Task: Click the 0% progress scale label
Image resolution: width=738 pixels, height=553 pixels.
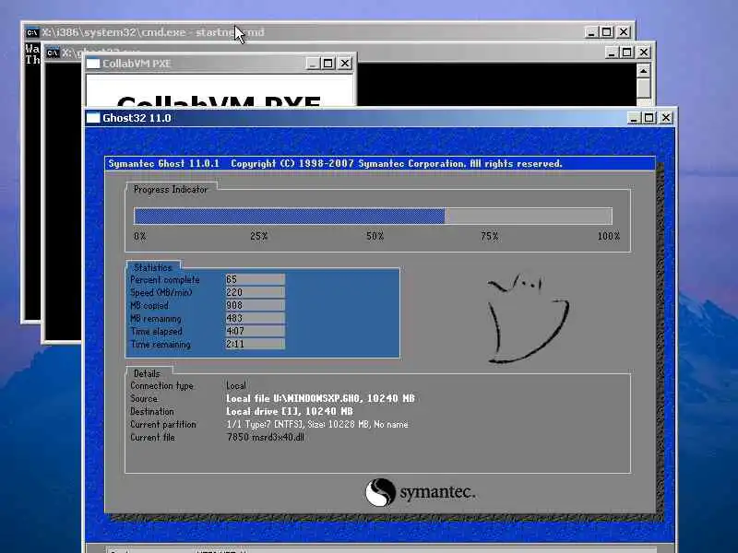Action: [140, 236]
